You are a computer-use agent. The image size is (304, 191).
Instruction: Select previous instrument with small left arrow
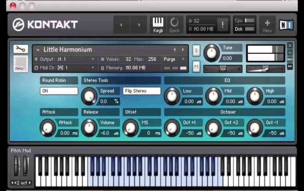175,50
